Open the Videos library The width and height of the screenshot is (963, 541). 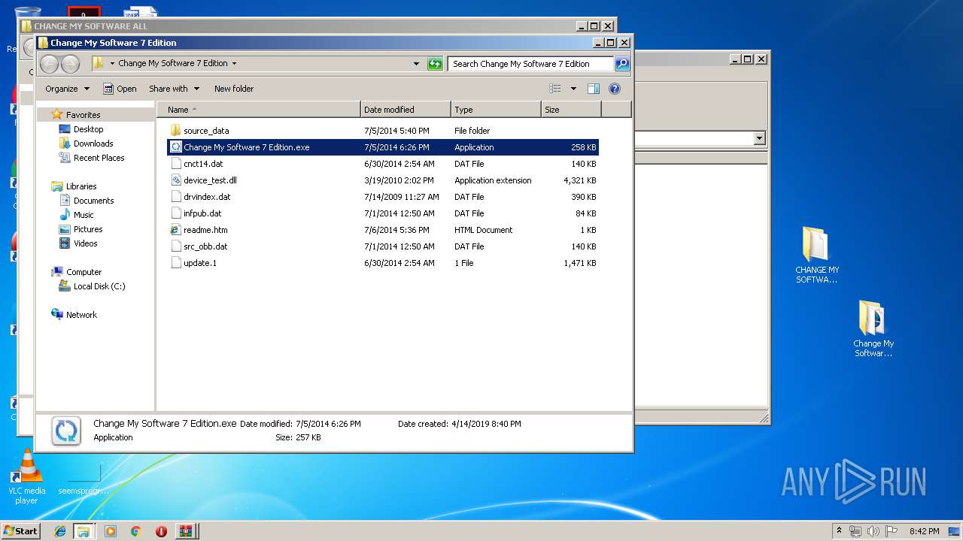85,243
